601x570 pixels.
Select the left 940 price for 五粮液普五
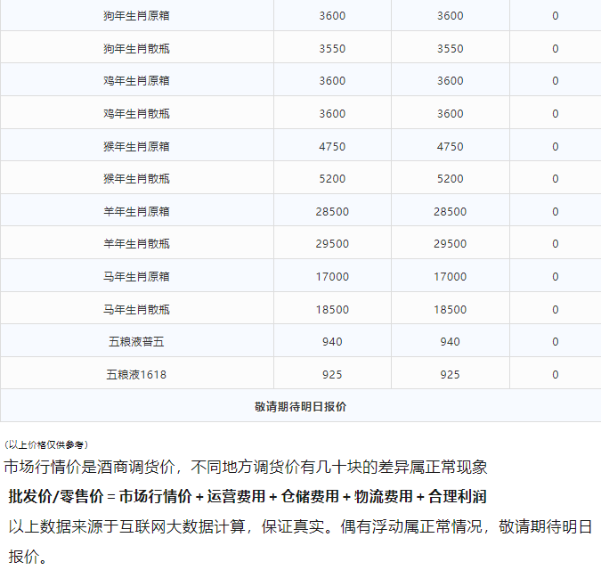[x=332, y=342]
